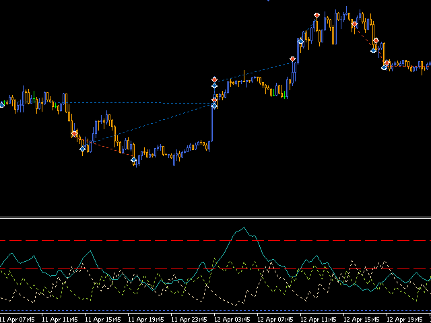
Task: Select the red sell arrow ending the long rising blue dashed line
Action: (x=292, y=59)
